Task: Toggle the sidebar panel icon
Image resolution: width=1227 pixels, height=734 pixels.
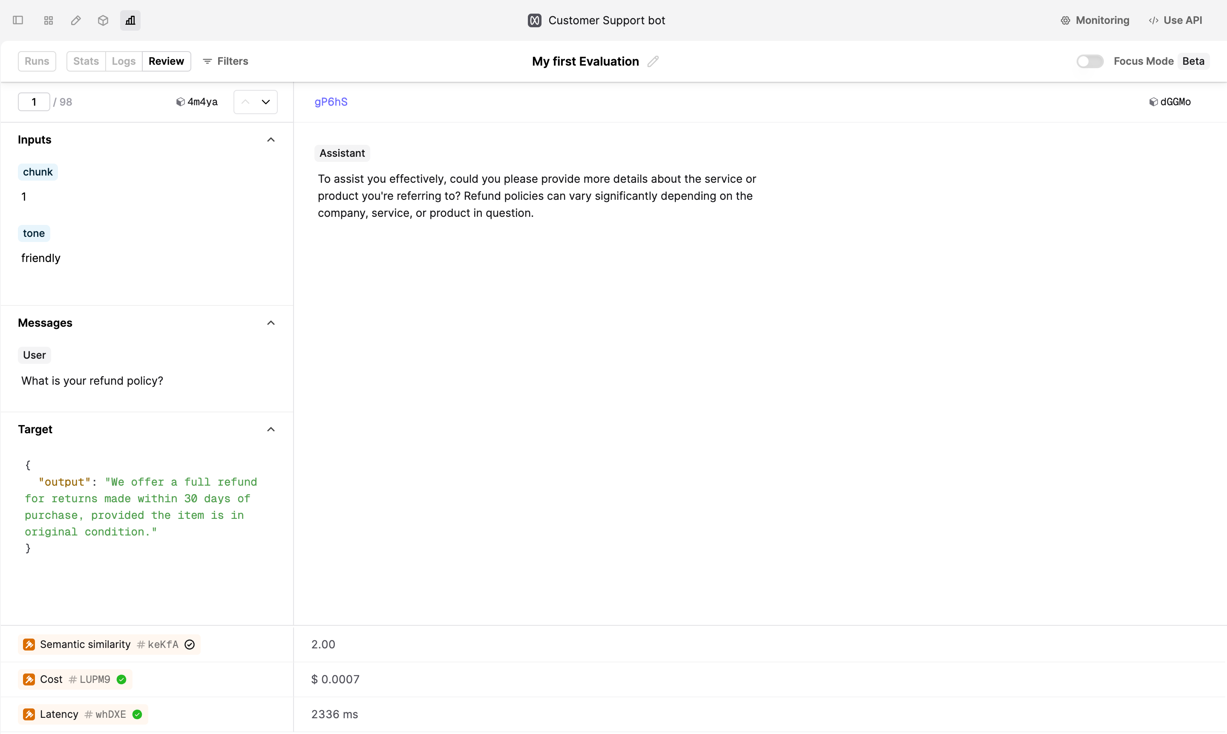Action: [x=18, y=20]
